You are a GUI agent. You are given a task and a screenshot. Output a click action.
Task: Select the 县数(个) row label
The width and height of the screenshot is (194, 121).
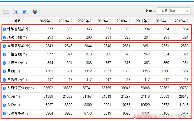click(14, 71)
